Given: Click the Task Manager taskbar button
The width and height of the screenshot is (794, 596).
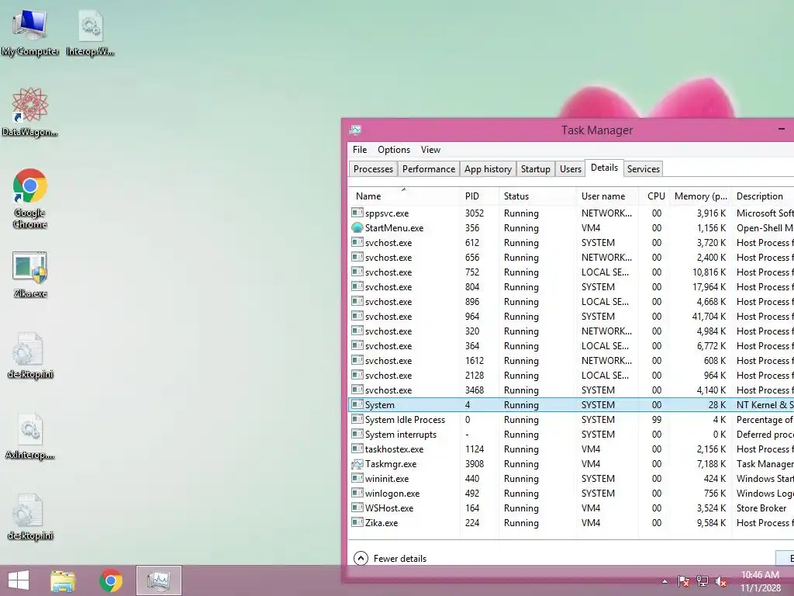Looking at the screenshot, I should (158, 580).
